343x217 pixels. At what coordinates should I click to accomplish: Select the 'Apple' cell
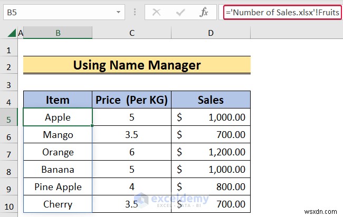coord(58,117)
